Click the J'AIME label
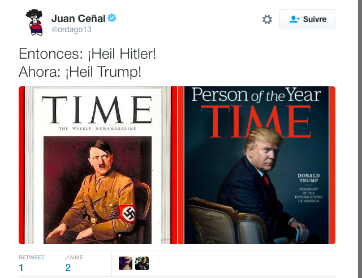The height and width of the screenshot is (278, 362). click(x=74, y=258)
